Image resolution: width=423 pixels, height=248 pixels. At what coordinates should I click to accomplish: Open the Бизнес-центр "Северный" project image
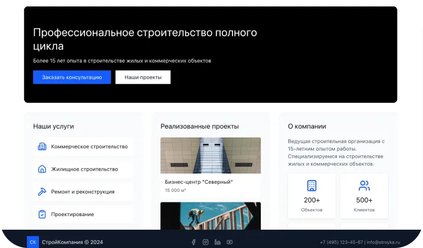[x=210, y=155]
